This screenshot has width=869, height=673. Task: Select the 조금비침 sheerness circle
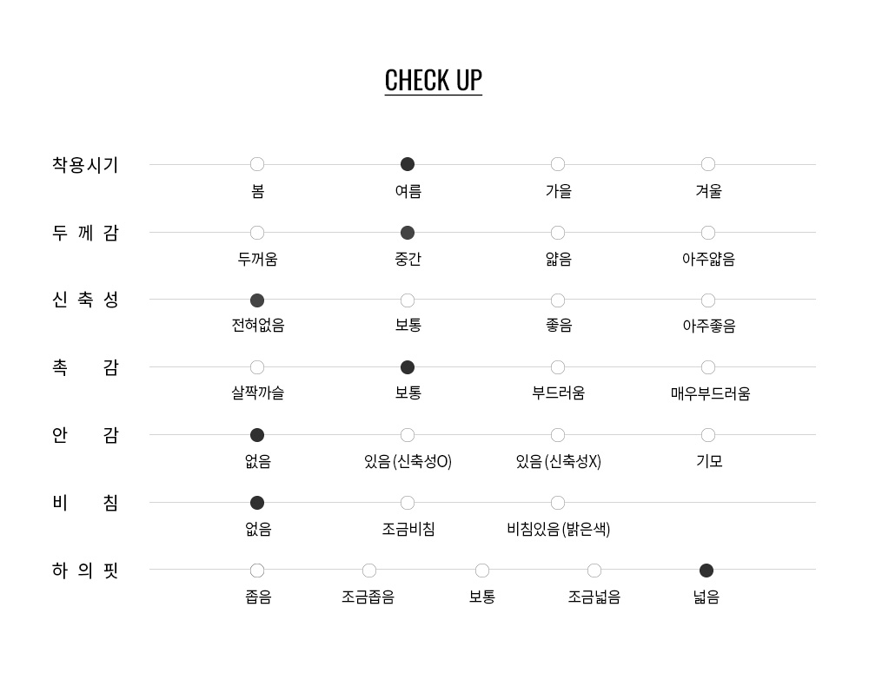(x=408, y=503)
